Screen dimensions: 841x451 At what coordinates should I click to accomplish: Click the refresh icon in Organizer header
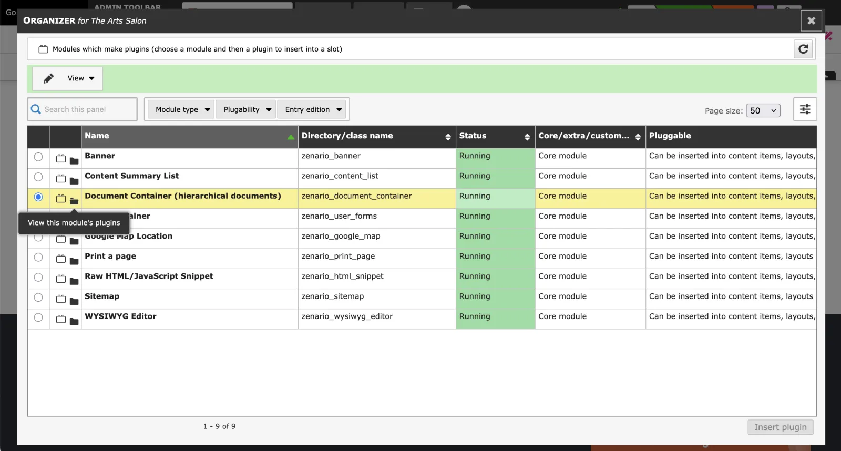(x=803, y=49)
